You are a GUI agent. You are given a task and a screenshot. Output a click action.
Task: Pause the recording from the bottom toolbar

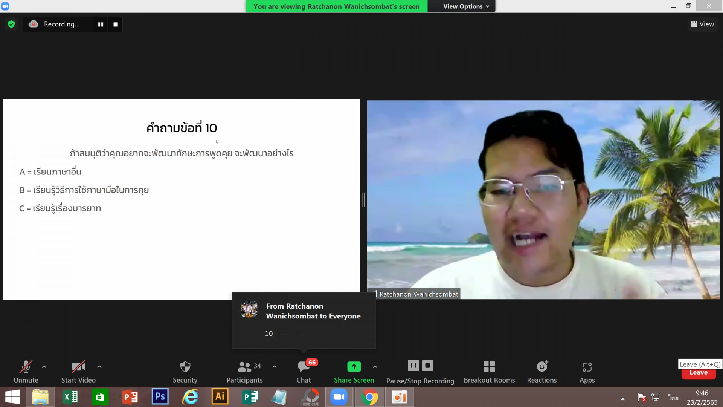(413, 366)
